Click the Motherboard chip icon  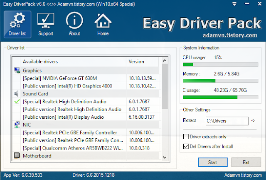[x=17, y=155]
